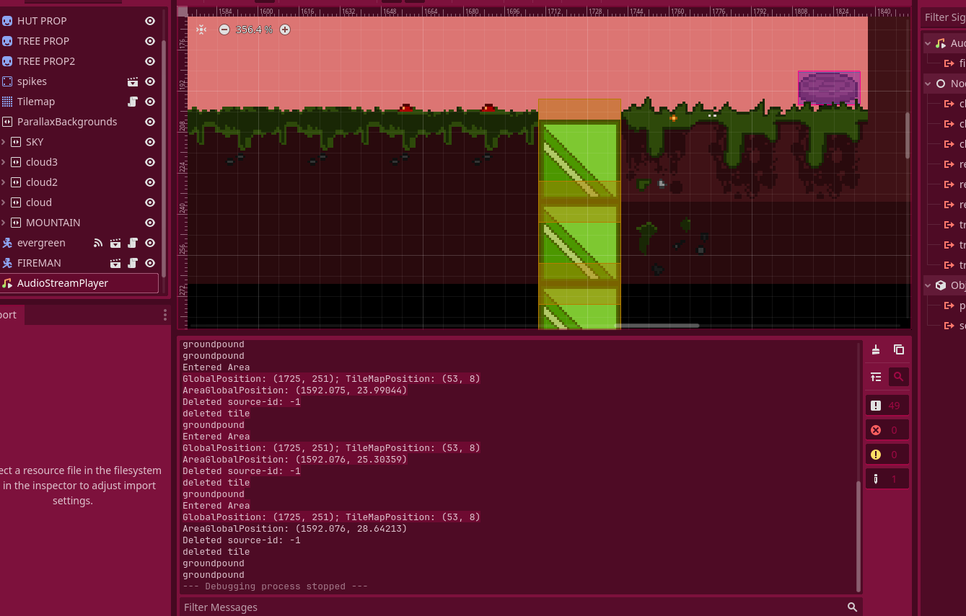Reset zoom via the 356.4 % label
The height and width of the screenshot is (616, 966).
[254, 30]
